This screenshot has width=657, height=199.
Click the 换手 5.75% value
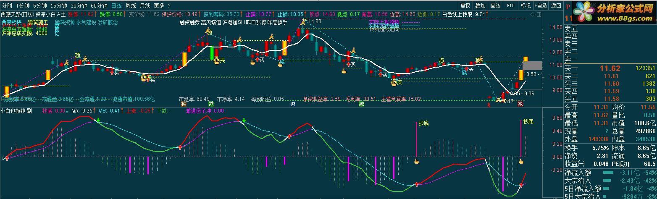pos(600,148)
